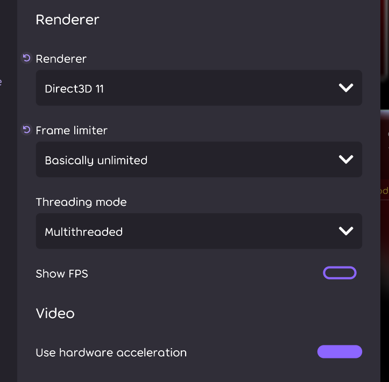Click the partially visible purple sidebar text
This screenshot has height=382, width=389.
(x=1, y=82)
